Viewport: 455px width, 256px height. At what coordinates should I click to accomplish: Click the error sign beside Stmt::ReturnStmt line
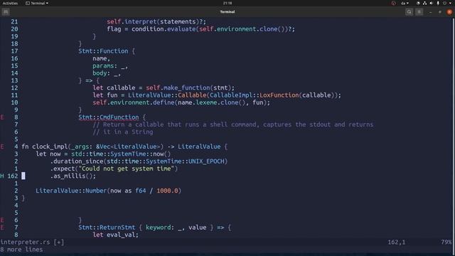2,228
